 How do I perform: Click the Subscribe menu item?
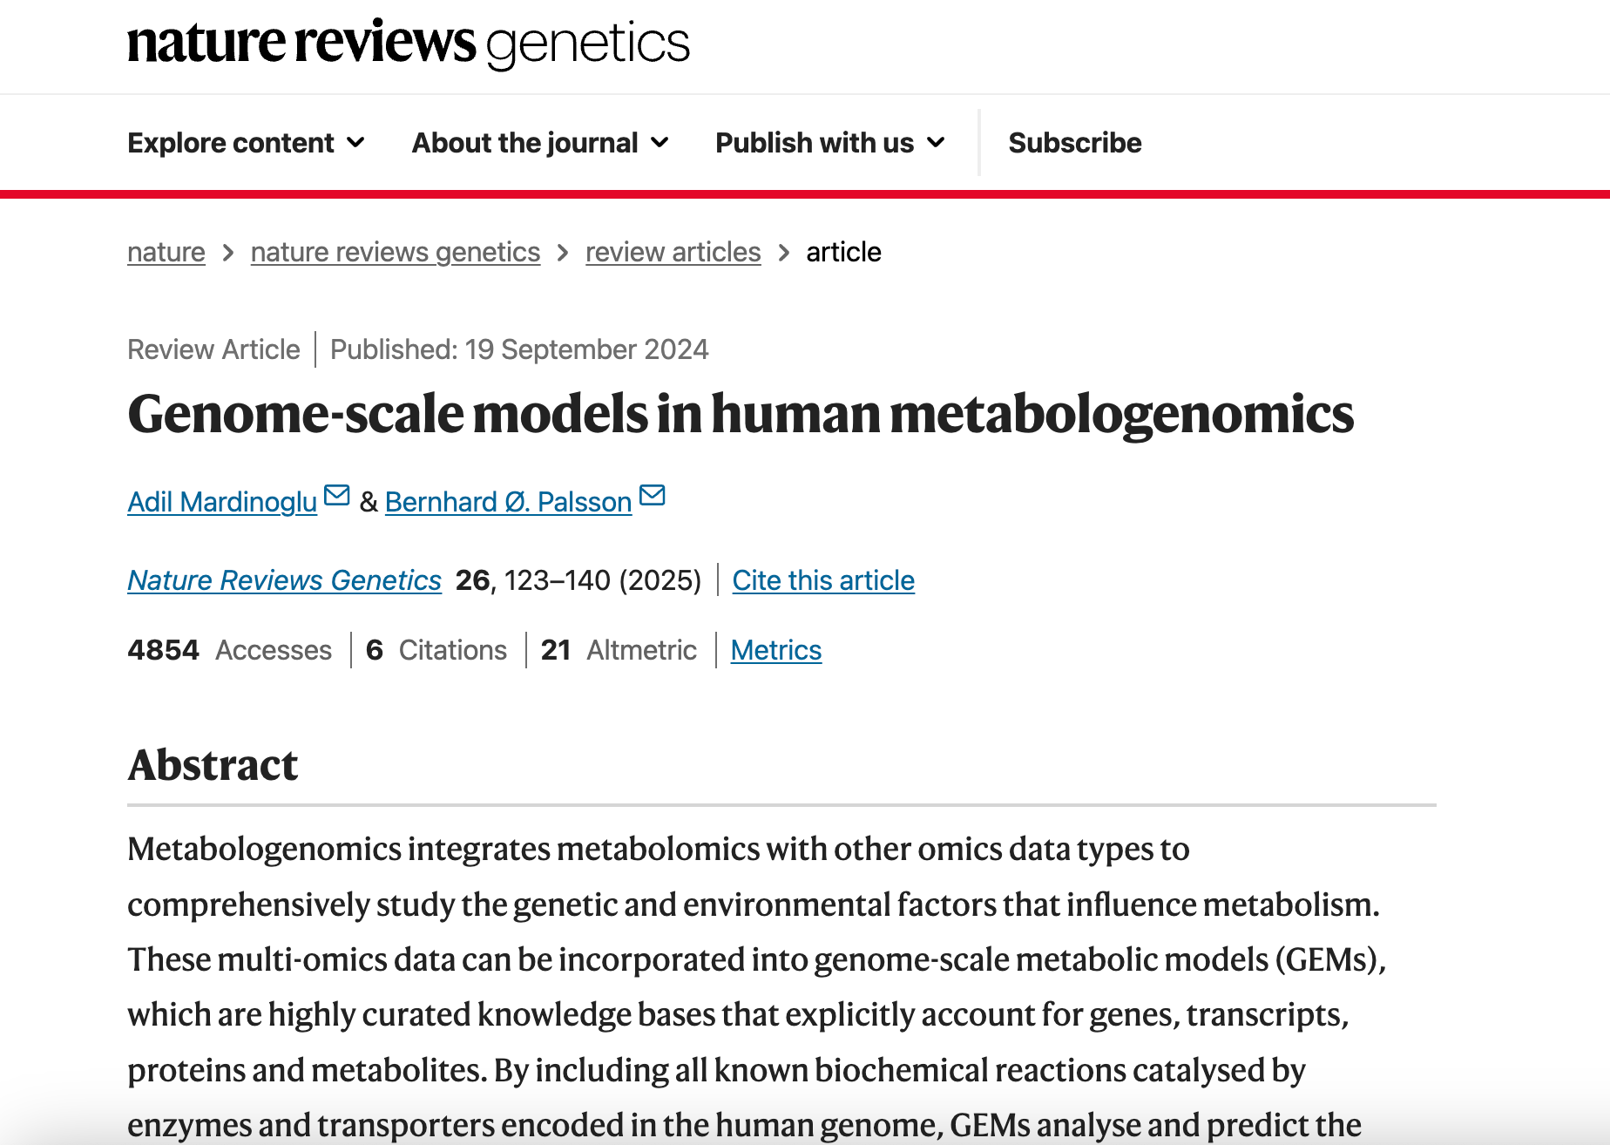pos(1074,143)
